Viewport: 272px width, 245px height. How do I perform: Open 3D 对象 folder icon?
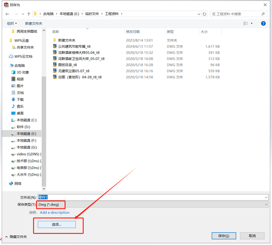coord(13,72)
